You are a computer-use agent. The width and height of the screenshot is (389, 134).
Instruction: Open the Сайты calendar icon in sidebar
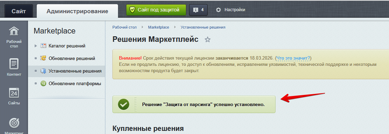14,93
